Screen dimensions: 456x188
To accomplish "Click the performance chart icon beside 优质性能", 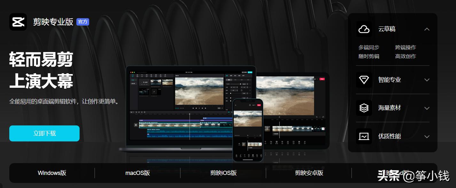I will point(364,136).
